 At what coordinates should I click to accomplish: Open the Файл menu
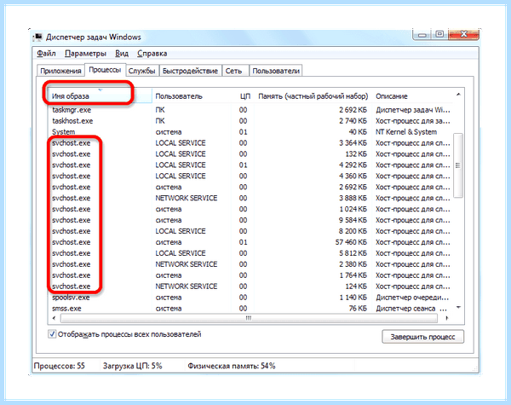click(46, 53)
